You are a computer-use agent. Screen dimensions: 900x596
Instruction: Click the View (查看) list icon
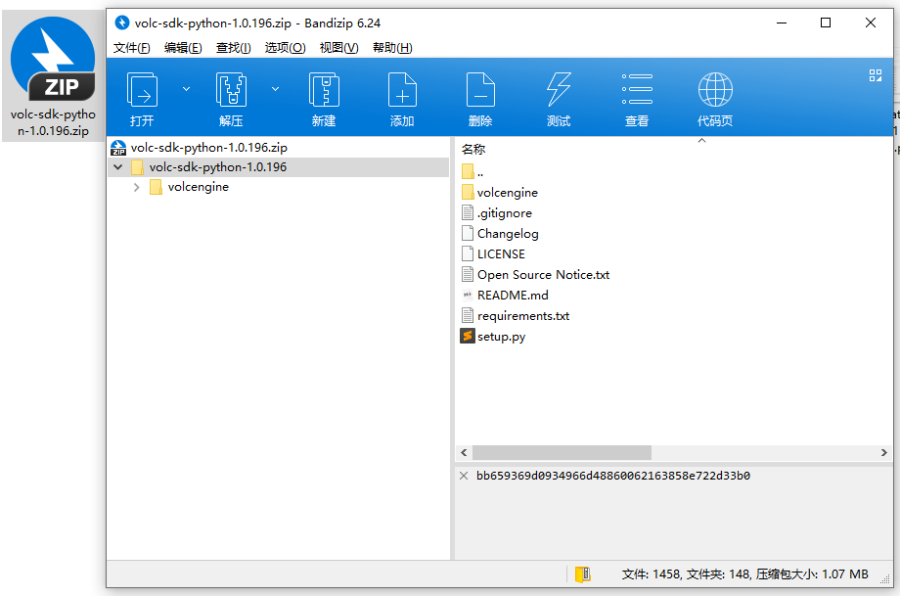(x=637, y=90)
